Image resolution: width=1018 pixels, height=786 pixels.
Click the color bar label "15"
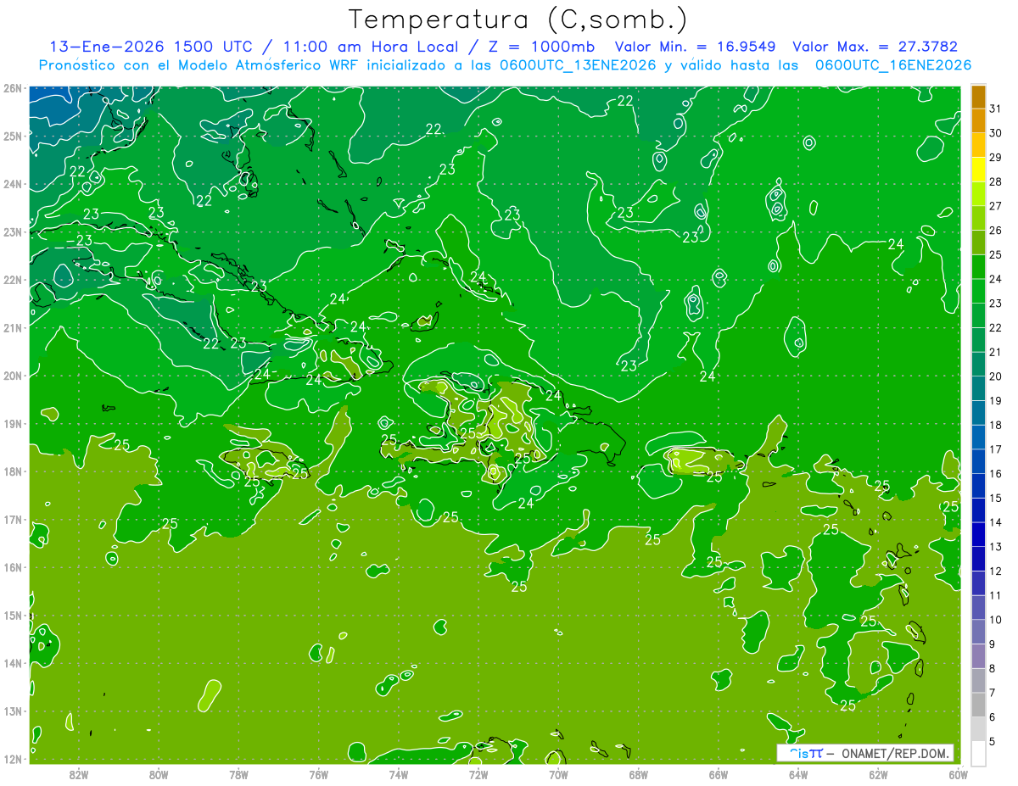coord(996,498)
